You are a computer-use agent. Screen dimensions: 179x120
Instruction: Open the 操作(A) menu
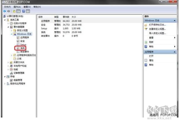17,7
